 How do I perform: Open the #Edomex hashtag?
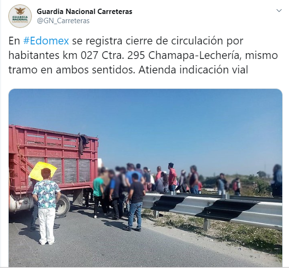[46, 41]
